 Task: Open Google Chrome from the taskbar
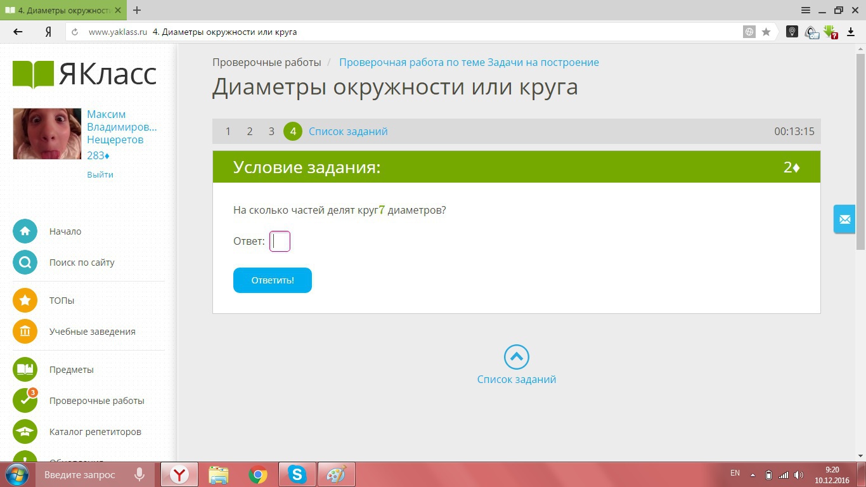coord(258,474)
